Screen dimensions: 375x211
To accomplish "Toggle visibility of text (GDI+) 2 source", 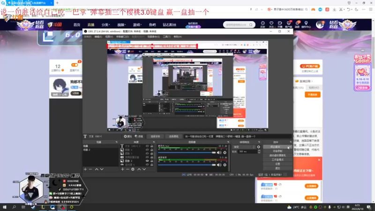I will point(147,146).
